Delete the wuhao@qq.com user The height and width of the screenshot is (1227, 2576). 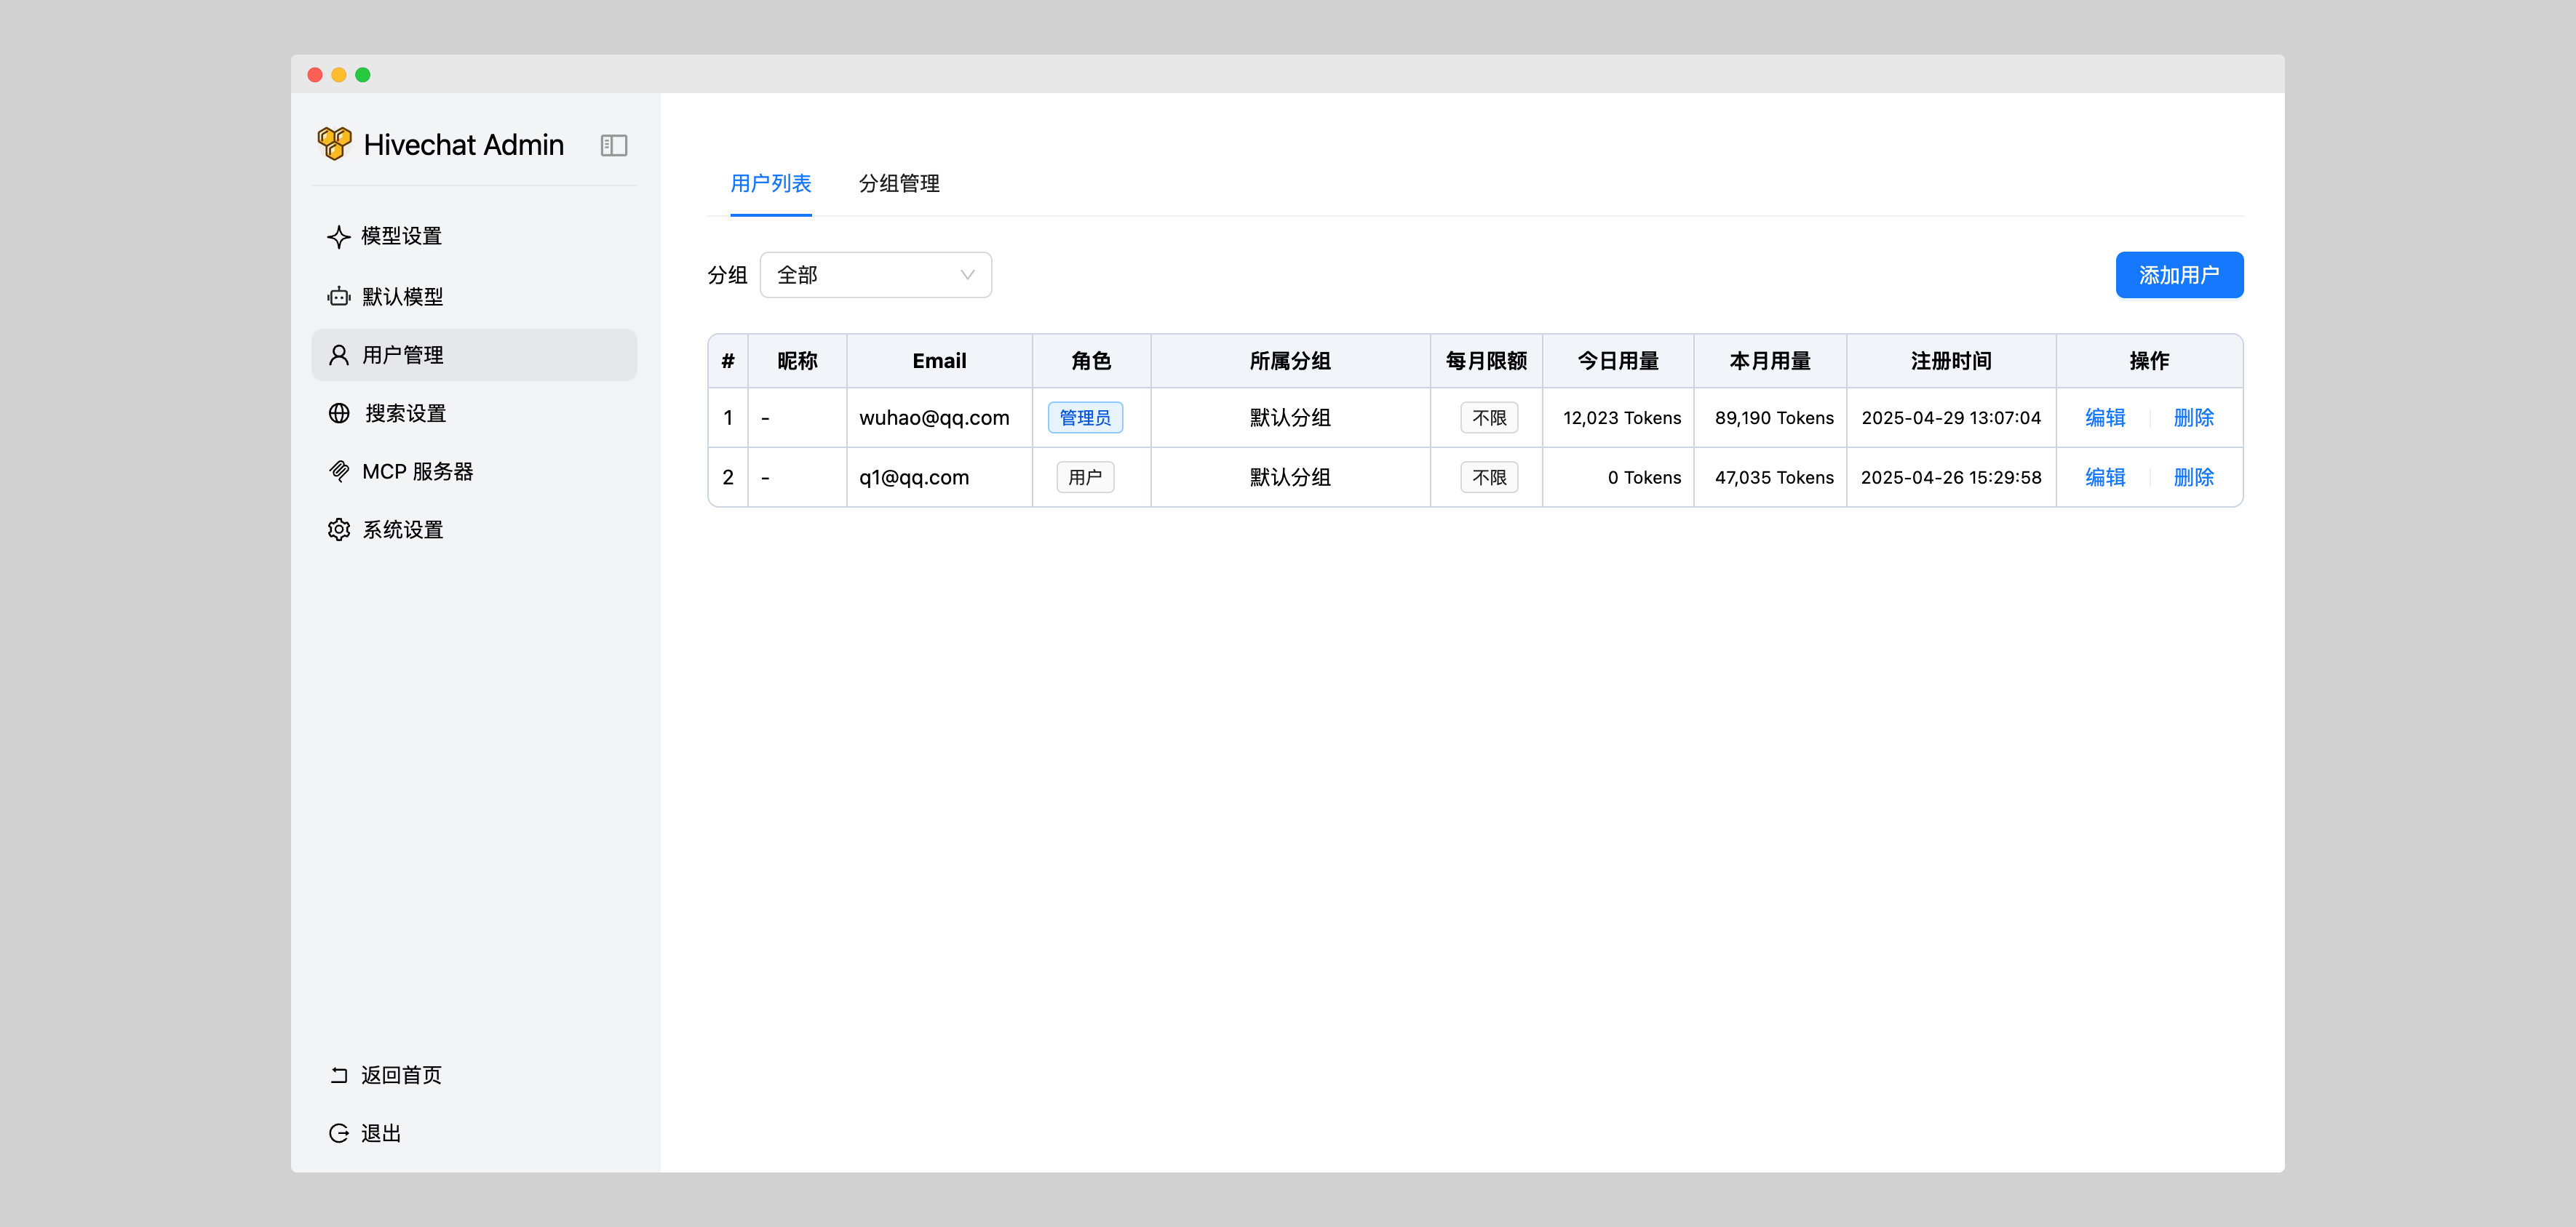point(2193,419)
